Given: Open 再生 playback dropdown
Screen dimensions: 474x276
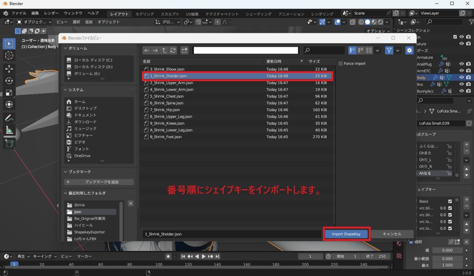Looking at the screenshot, I should pyautogui.click(x=23, y=257).
